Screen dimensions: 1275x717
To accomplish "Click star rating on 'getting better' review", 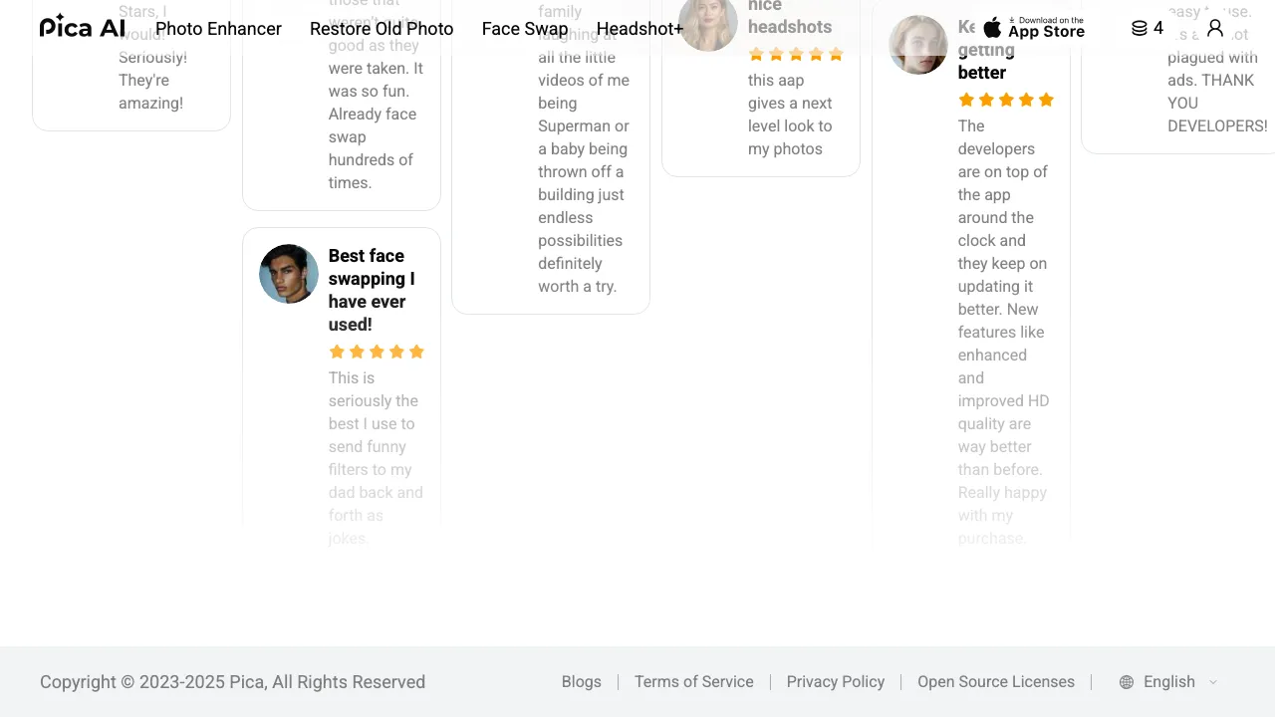I will [x=1006, y=100].
